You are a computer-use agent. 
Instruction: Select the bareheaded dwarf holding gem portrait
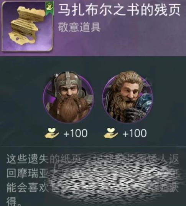[x=128, y=97]
